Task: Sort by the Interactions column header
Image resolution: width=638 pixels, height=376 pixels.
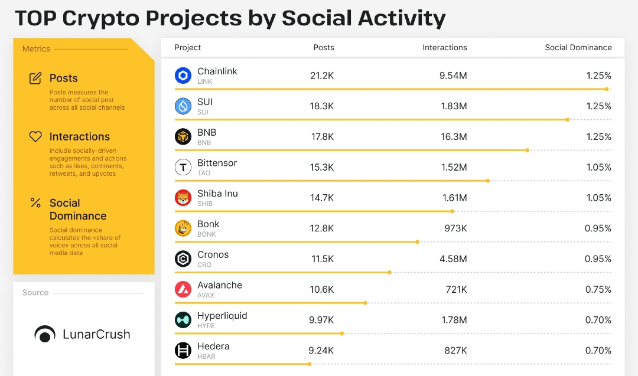Action: (445, 48)
